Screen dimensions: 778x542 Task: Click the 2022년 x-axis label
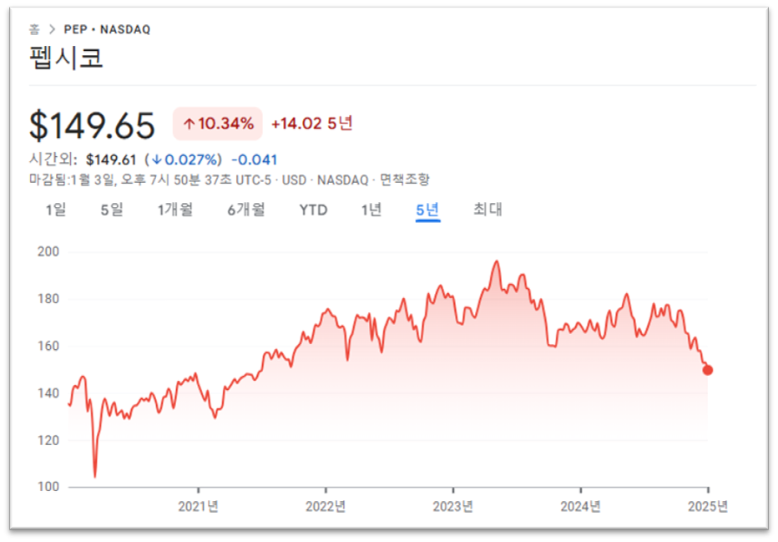click(x=326, y=506)
